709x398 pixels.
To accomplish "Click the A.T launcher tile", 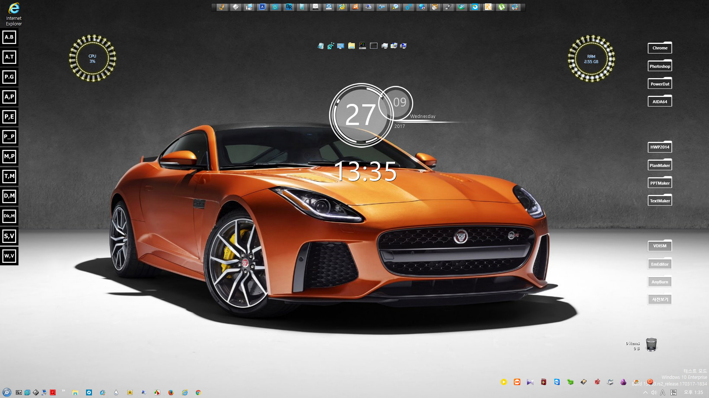I will pyautogui.click(x=9, y=57).
